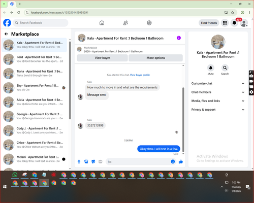The height and width of the screenshot is (203, 254).
Task: Click the message text input field
Action: click(139, 162)
